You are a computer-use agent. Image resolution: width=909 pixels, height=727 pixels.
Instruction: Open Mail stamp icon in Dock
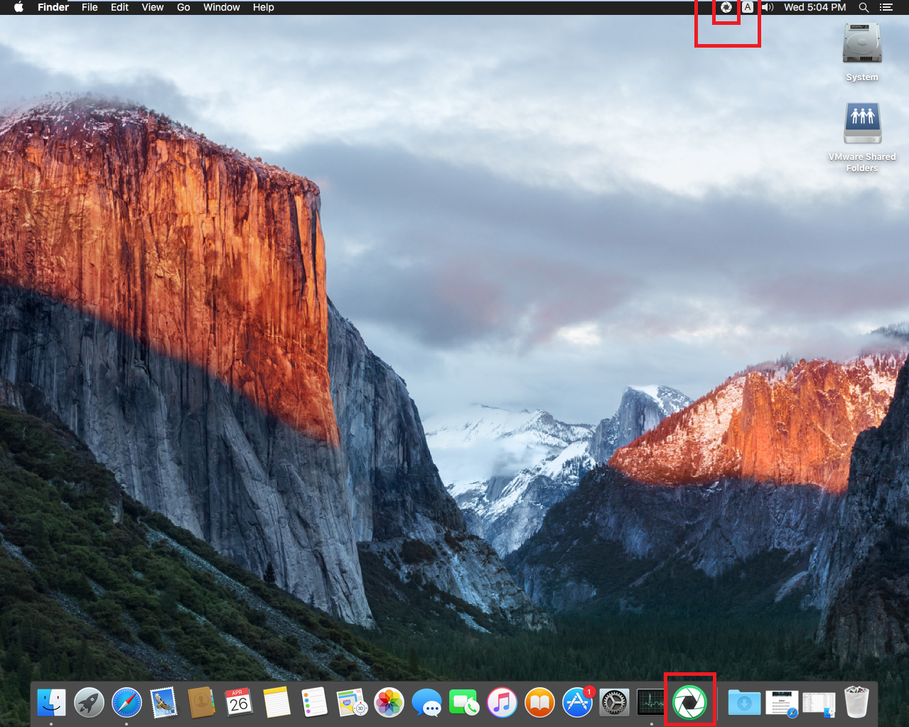click(164, 703)
